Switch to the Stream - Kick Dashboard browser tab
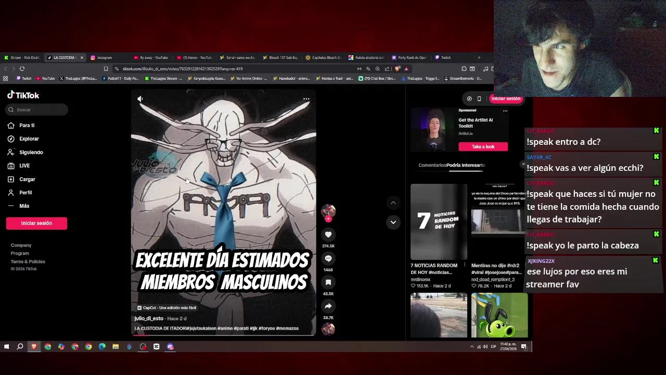 pyautogui.click(x=21, y=58)
